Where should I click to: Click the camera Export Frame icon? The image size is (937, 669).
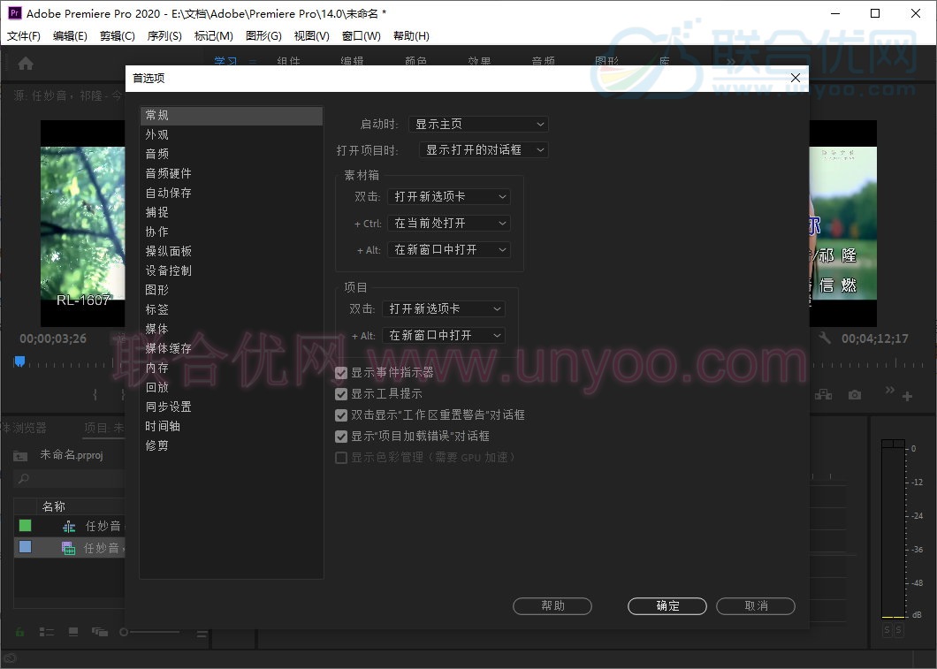(854, 395)
